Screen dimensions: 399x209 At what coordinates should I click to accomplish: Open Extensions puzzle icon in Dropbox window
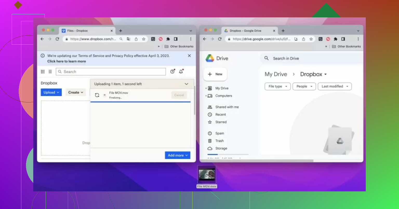(x=168, y=39)
